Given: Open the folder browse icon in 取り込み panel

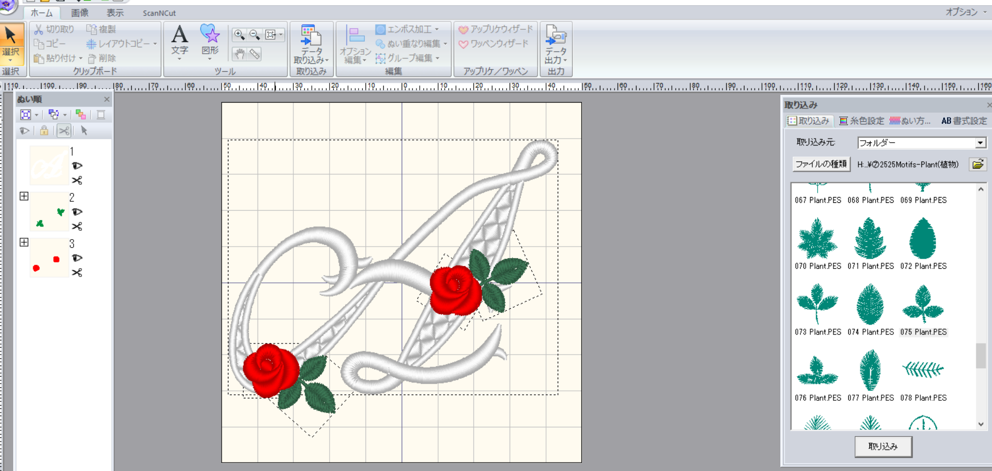Looking at the screenshot, I should pos(978,164).
